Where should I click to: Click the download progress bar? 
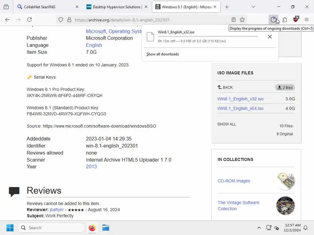(x=208, y=37)
